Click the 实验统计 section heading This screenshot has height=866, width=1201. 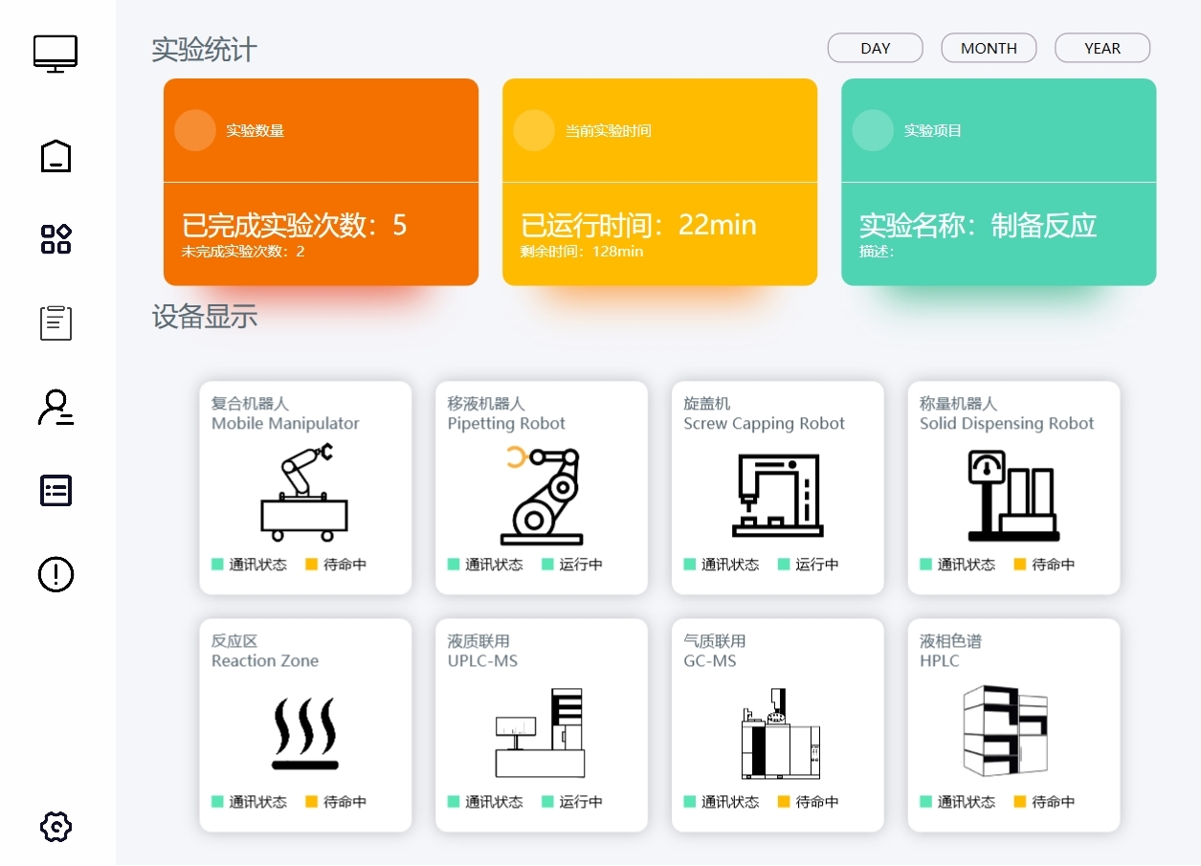coord(205,50)
